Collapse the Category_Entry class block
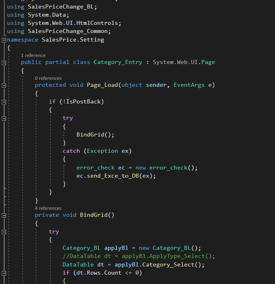 click(x=4, y=63)
